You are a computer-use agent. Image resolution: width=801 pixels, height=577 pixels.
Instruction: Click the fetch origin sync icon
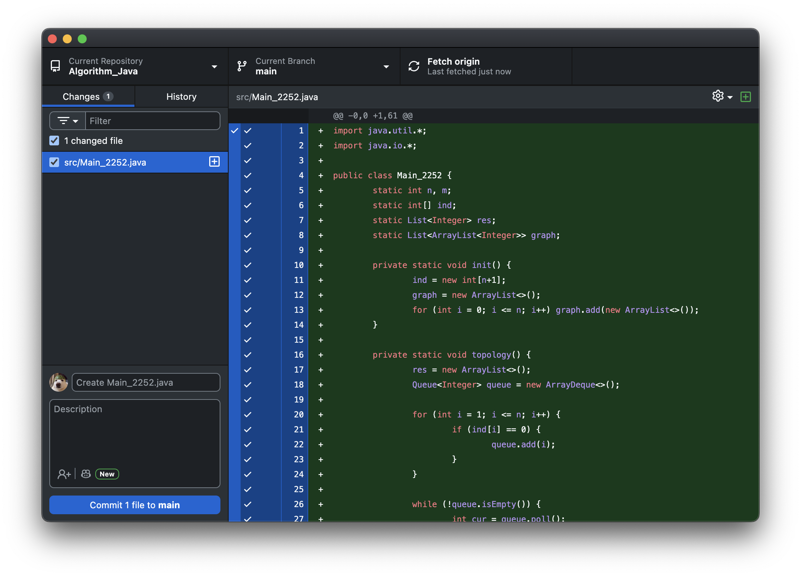click(x=414, y=67)
